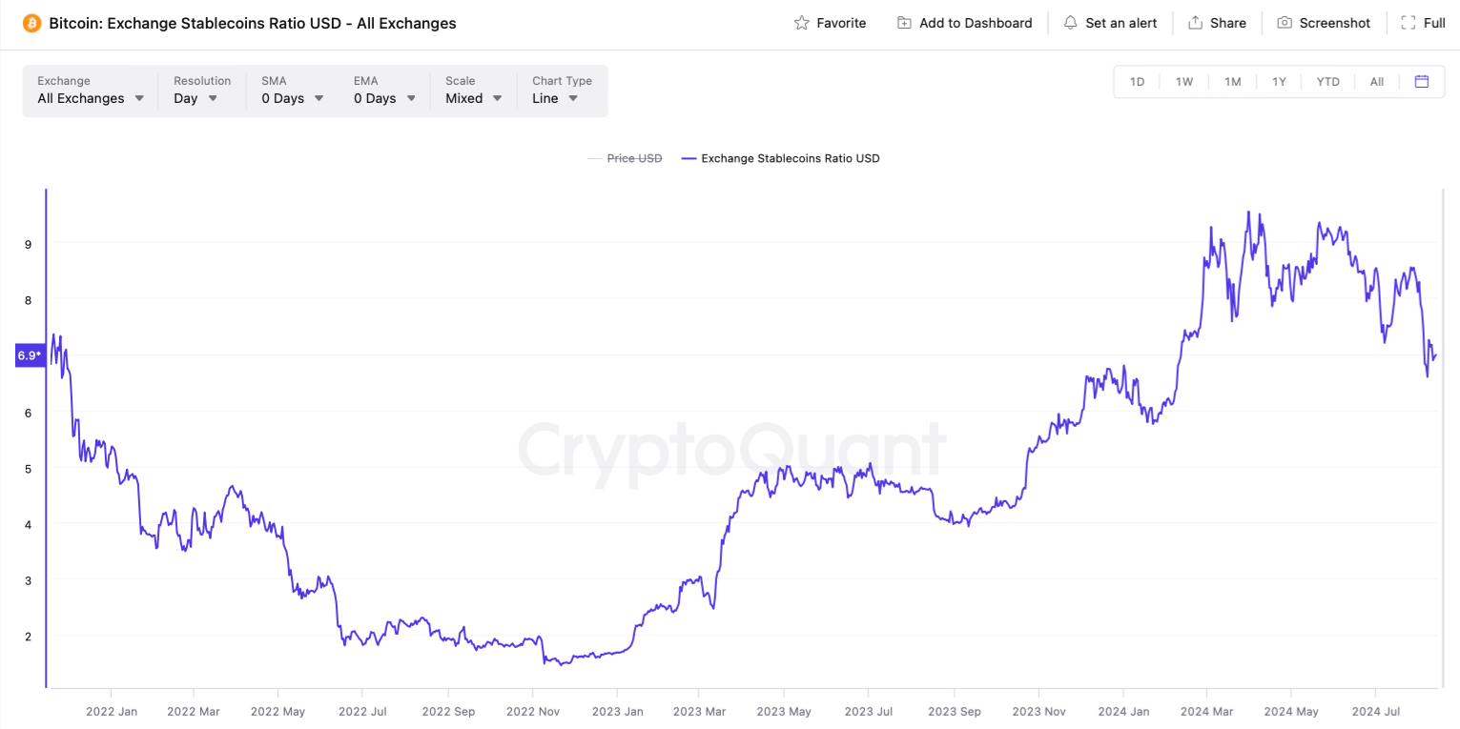Select the All time range button
This screenshot has width=1460, height=729.
(x=1377, y=82)
